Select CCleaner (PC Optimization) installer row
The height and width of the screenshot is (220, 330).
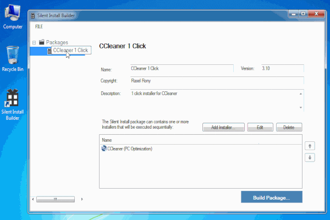(x=201, y=148)
